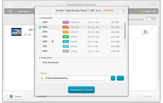Click the globe icon for the video item

145,32
